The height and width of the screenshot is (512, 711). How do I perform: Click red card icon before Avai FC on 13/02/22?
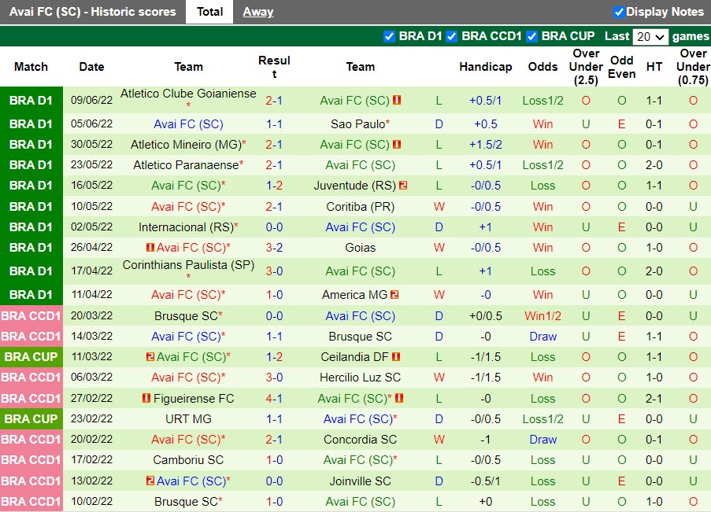pos(150,481)
